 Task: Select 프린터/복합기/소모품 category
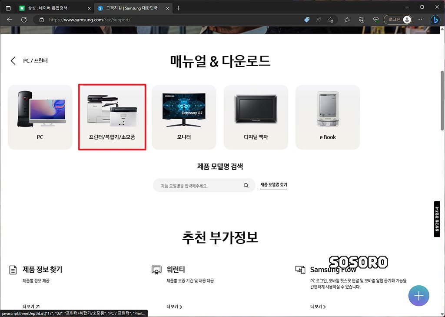(x=112, y=117)
